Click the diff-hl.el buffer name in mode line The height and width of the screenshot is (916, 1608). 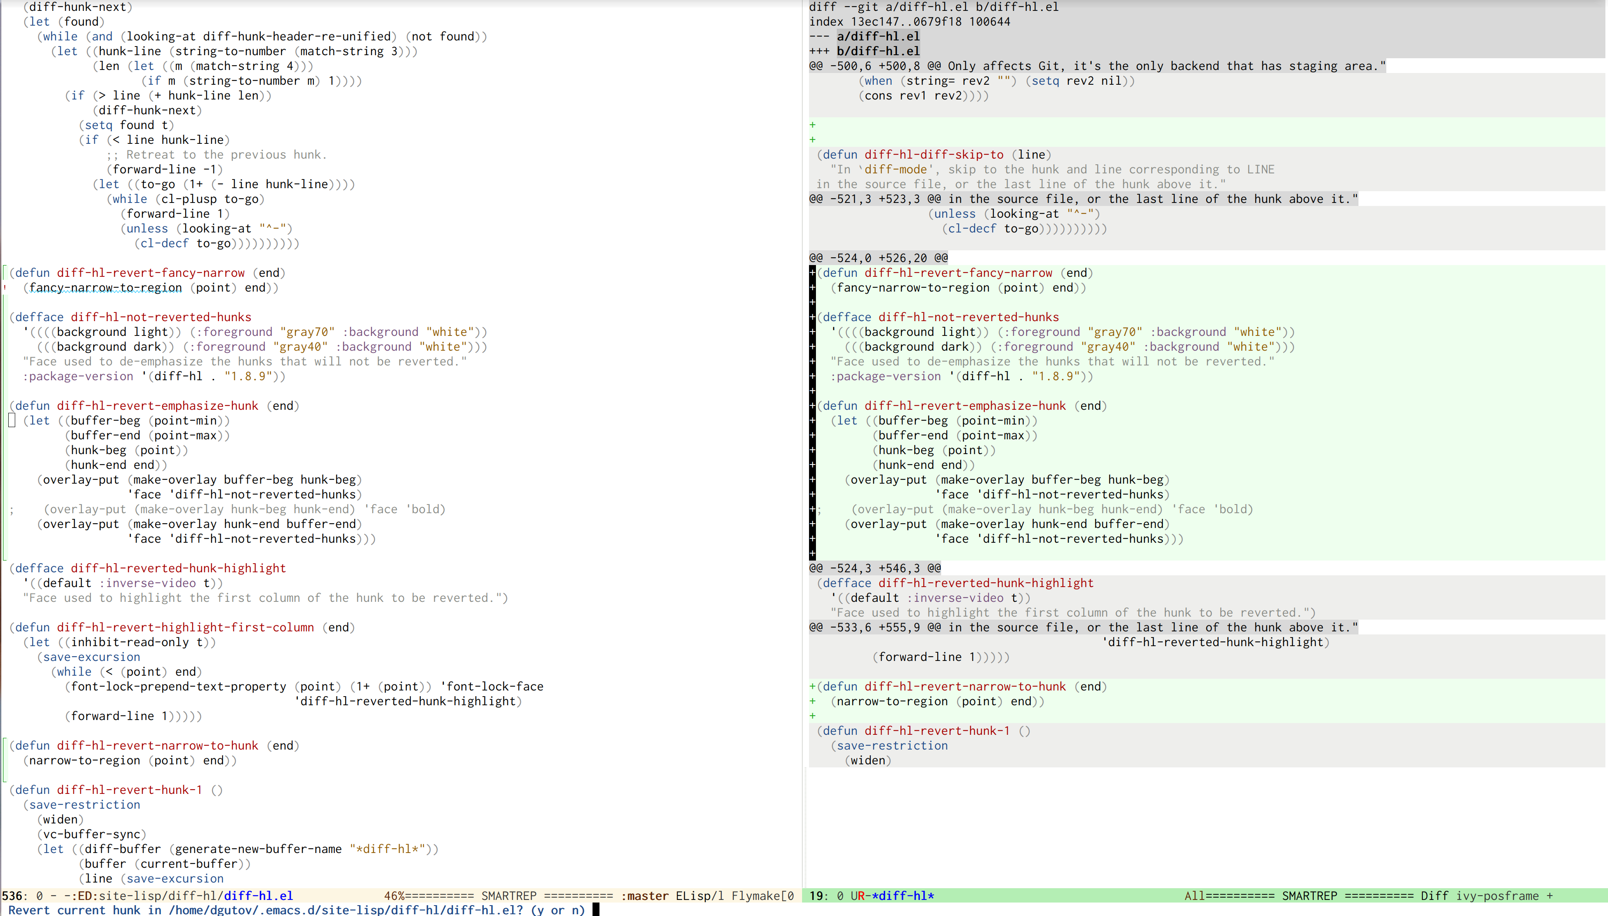258,895
